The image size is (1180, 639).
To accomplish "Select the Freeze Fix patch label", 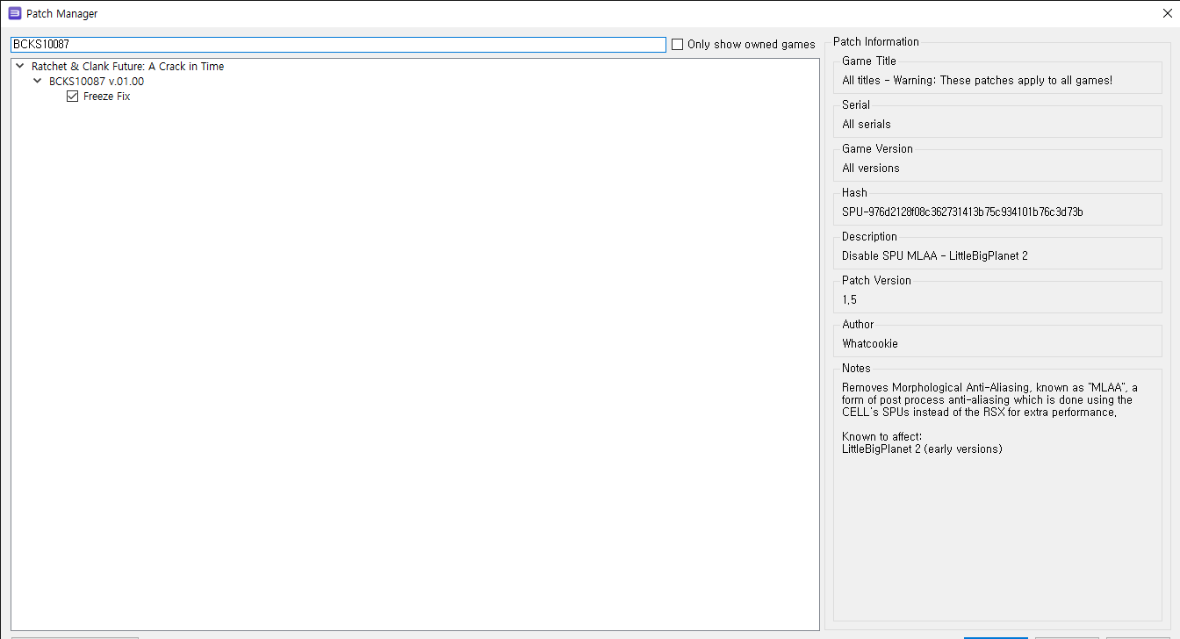I will tap(106, 97).
